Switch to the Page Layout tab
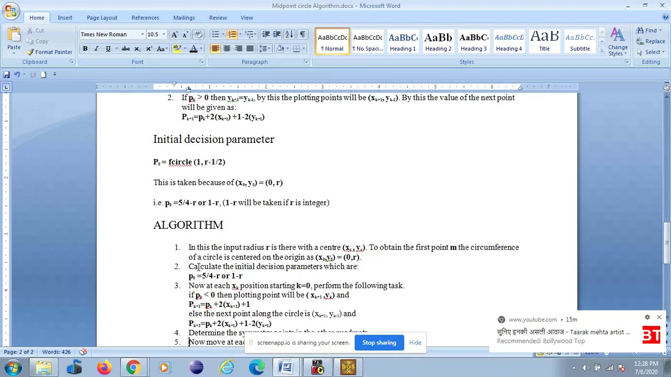671x377 pixels. 102,18
